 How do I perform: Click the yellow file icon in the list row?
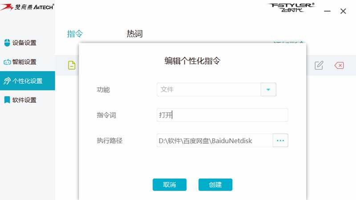72,65
